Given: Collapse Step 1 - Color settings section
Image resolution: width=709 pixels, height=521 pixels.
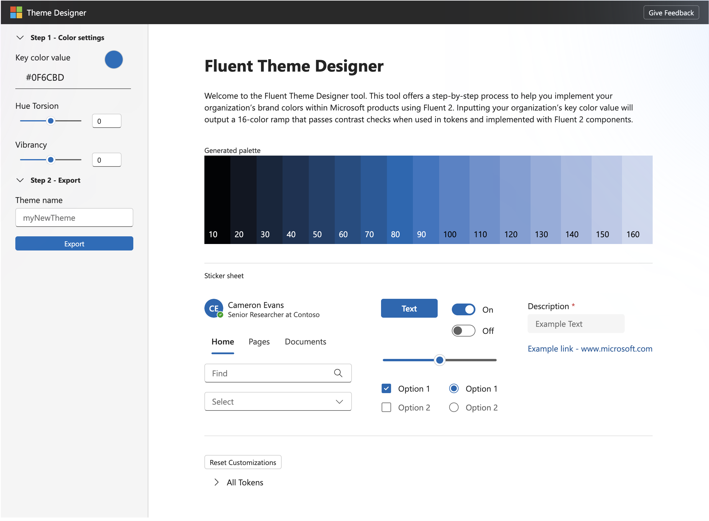Looking at the screenshot, I should coord(20,37).
